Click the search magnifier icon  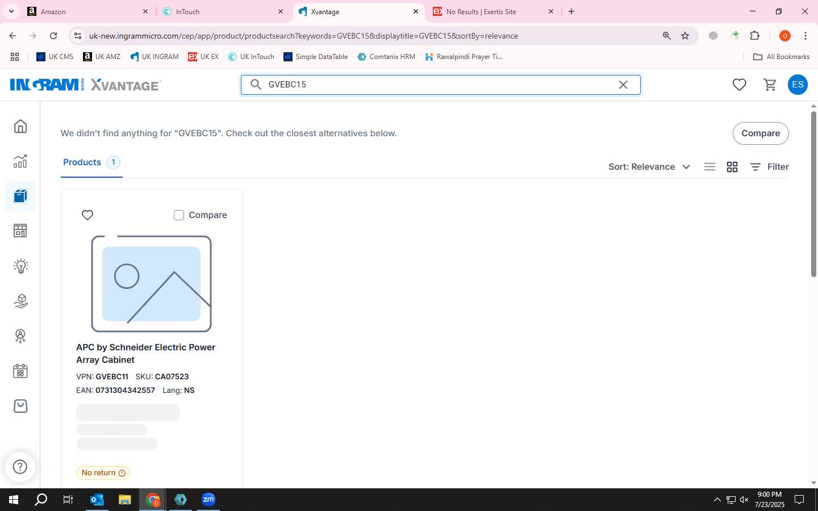(x=256, y=85)
